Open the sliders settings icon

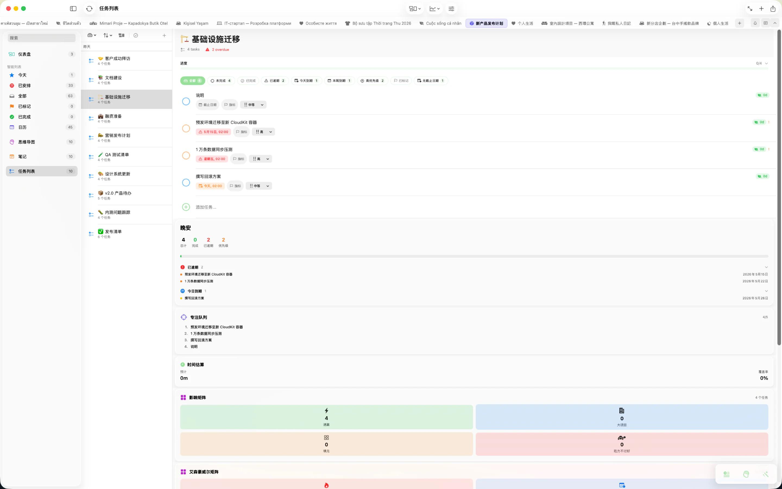[x=451, y=9]
